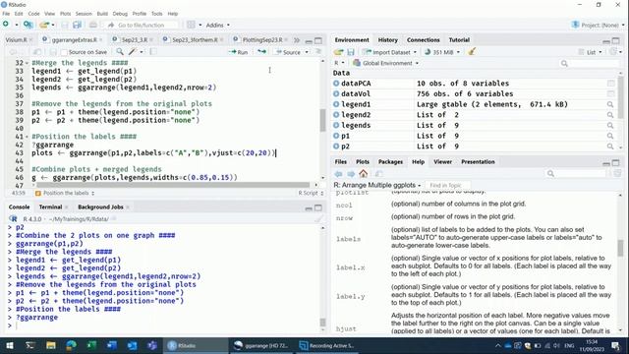
Task: Click the code tools magic wand icon
Action: [133, 52]
